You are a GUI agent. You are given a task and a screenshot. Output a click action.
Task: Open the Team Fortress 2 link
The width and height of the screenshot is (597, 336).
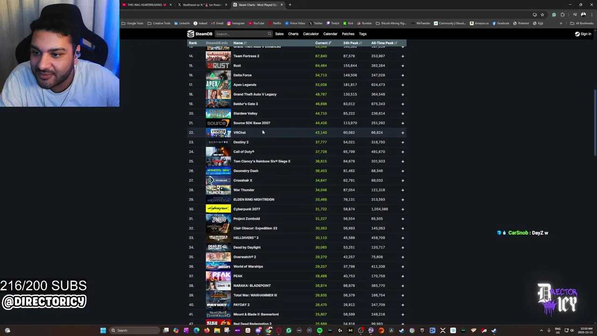tap(246, 56)
